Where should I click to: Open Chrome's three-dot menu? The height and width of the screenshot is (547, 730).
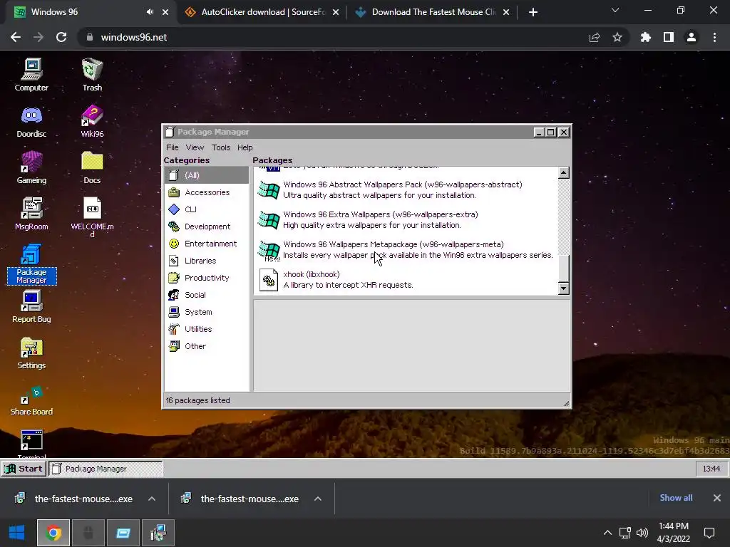(714, 37)
